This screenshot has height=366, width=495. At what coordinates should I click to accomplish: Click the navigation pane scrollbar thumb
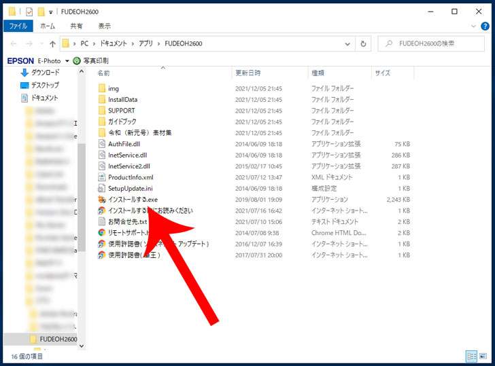pyautogui.click(x=82, y=198)
